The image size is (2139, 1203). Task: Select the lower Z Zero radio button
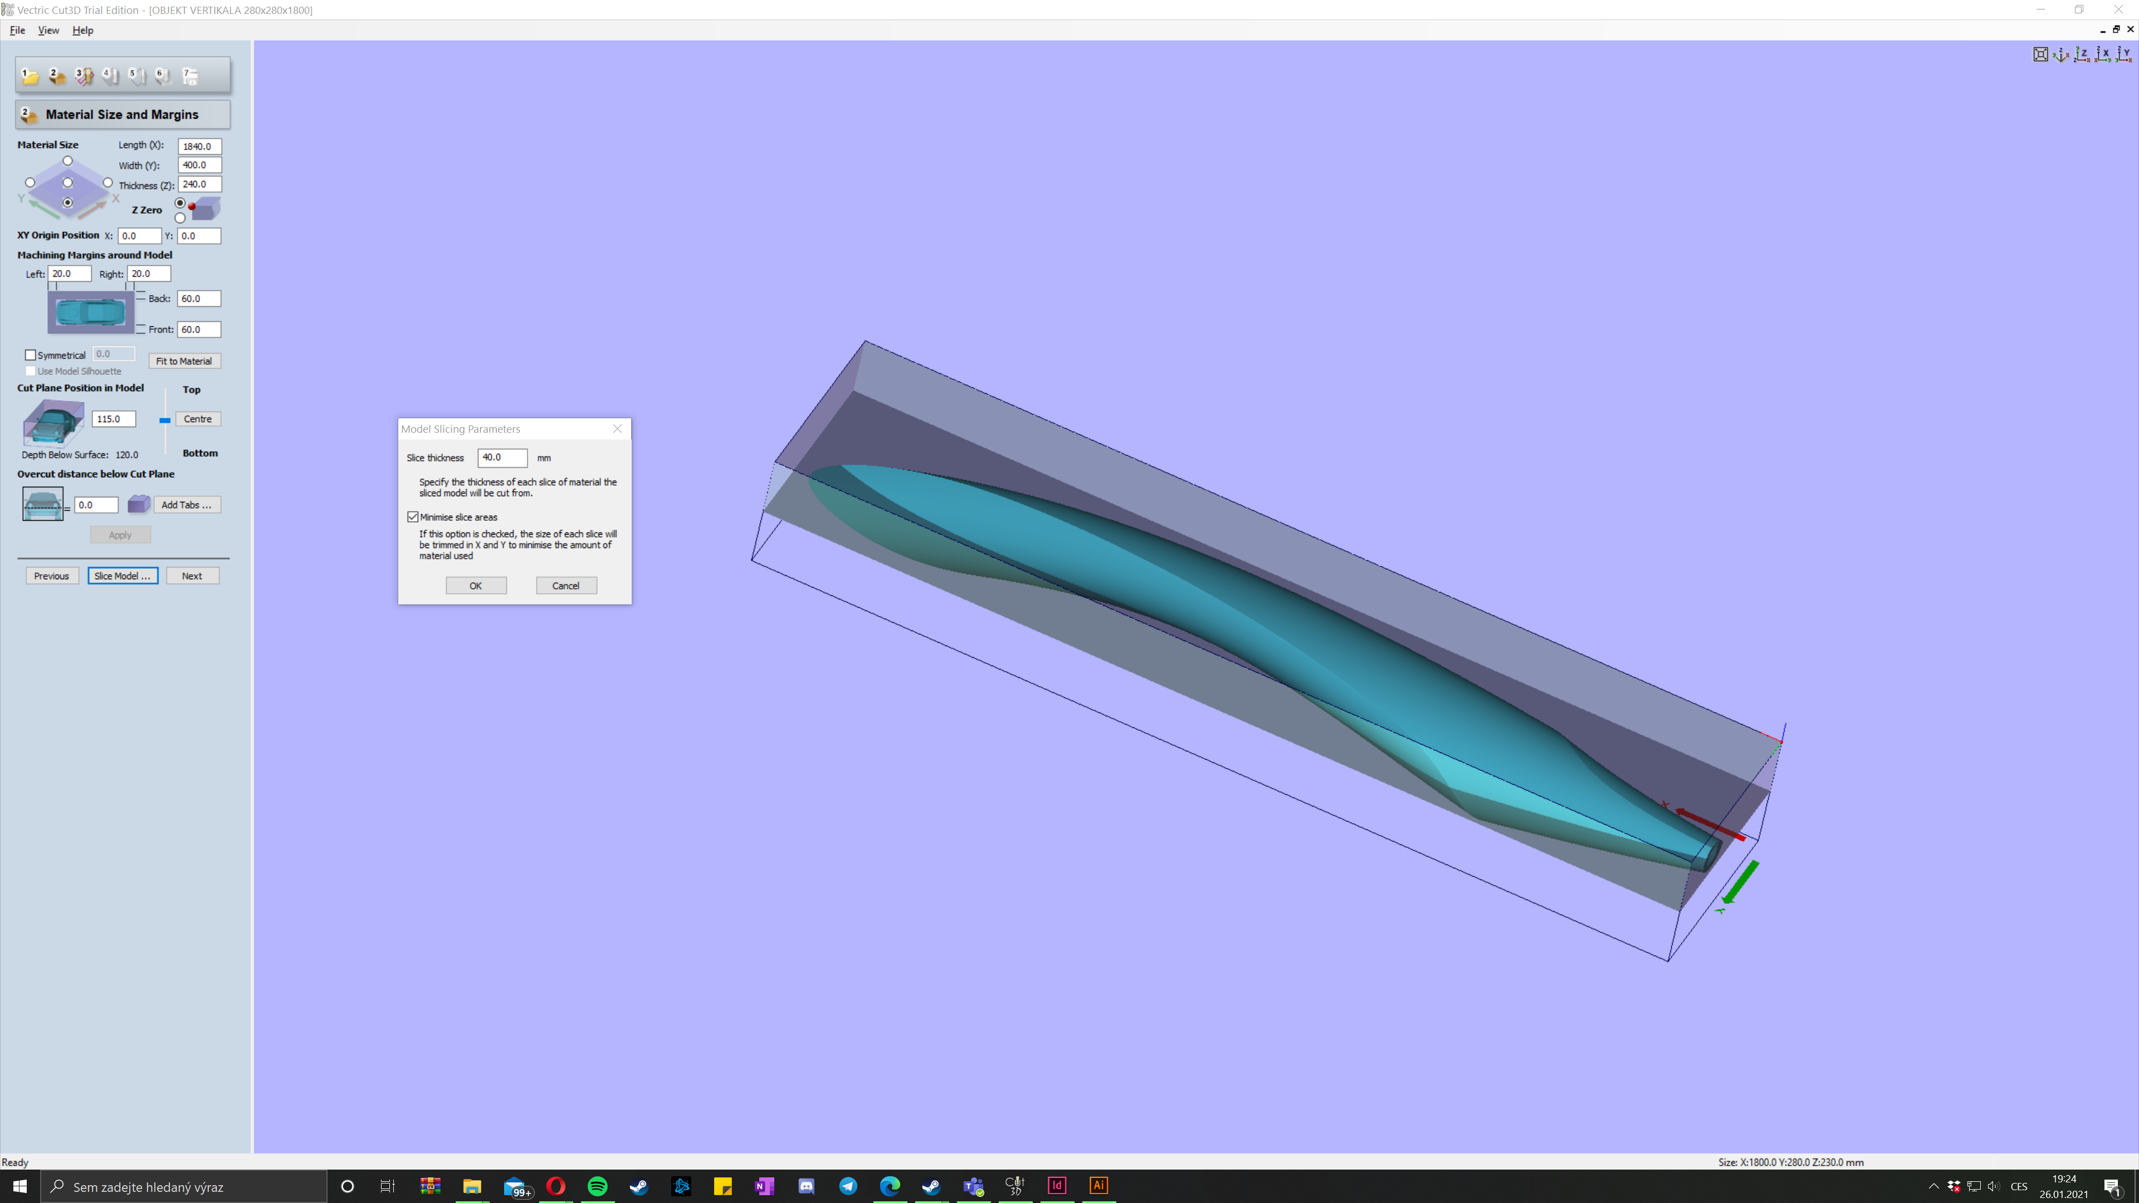click(180, 218)
